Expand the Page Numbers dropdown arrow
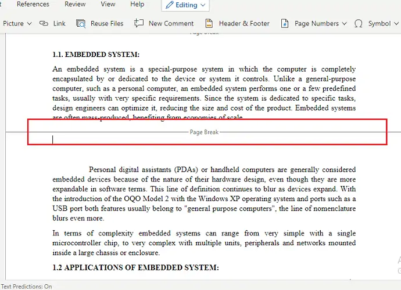401x290 pixels. pos(345,23)
